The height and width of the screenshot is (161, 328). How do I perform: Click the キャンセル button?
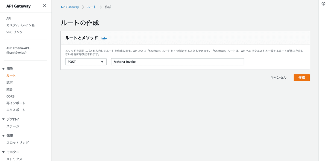point(278,78)
